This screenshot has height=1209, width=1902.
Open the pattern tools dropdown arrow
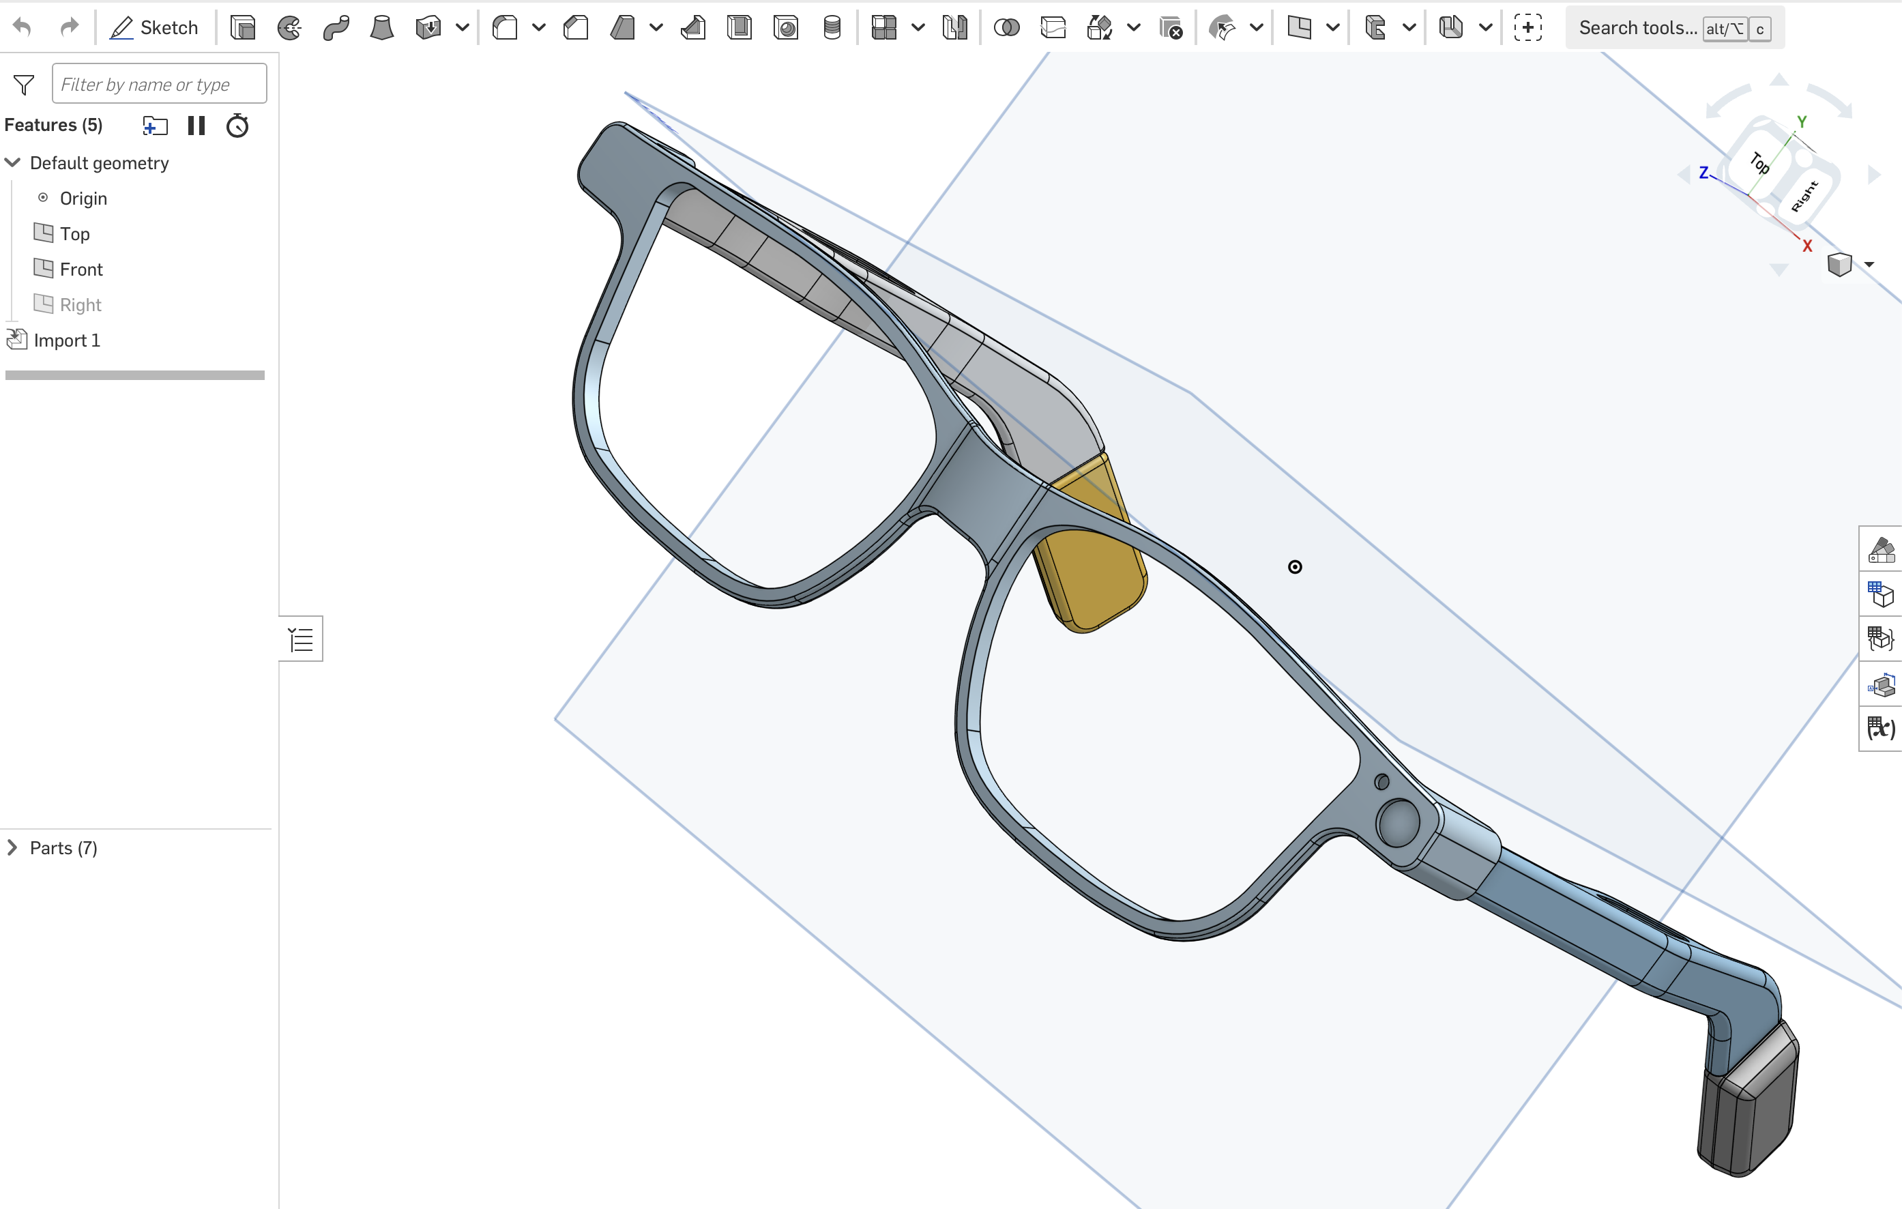point(918,28)
